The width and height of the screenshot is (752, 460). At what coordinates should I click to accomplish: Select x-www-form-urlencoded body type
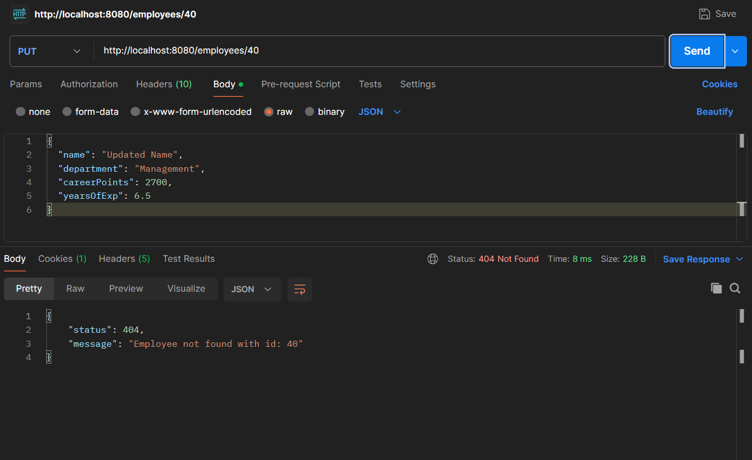135,111
